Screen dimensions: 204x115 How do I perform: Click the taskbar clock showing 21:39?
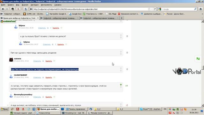[194, 110]
